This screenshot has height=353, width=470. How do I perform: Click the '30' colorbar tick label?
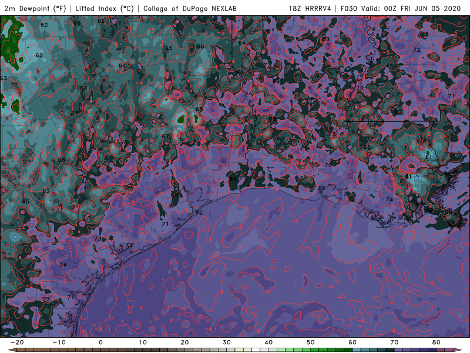pyautogui.click(x=227, y=342)
